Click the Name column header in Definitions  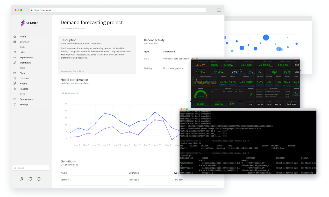click(64, 173)
